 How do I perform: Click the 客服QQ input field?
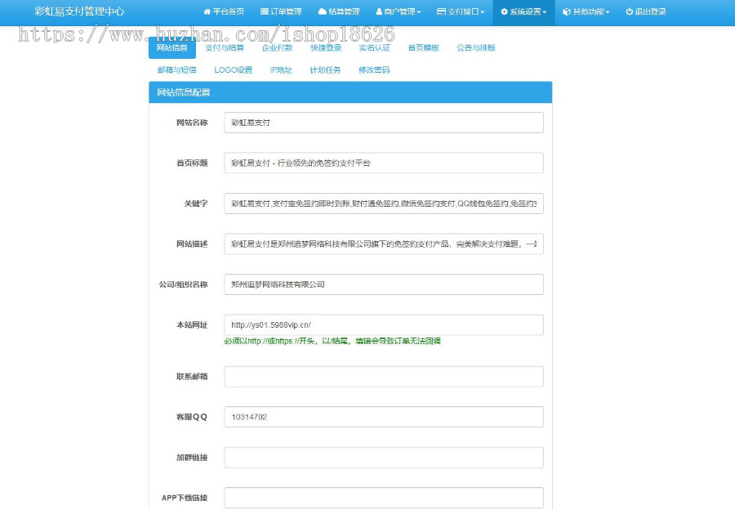pyautogui.click(x=381, y=416)
